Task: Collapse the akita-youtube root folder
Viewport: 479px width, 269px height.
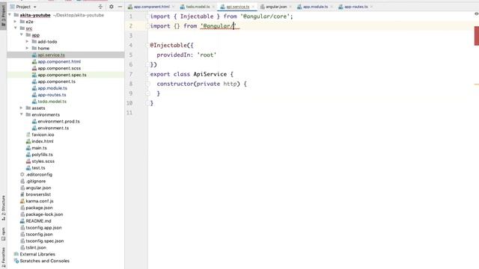Action: point(10,15)
